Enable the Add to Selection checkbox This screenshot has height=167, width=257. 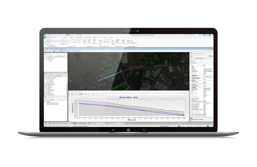coord(195,58)
